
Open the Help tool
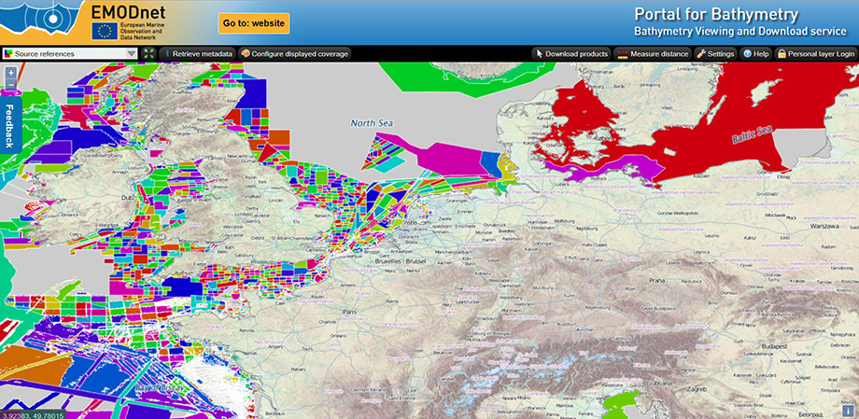coord(755,54)
